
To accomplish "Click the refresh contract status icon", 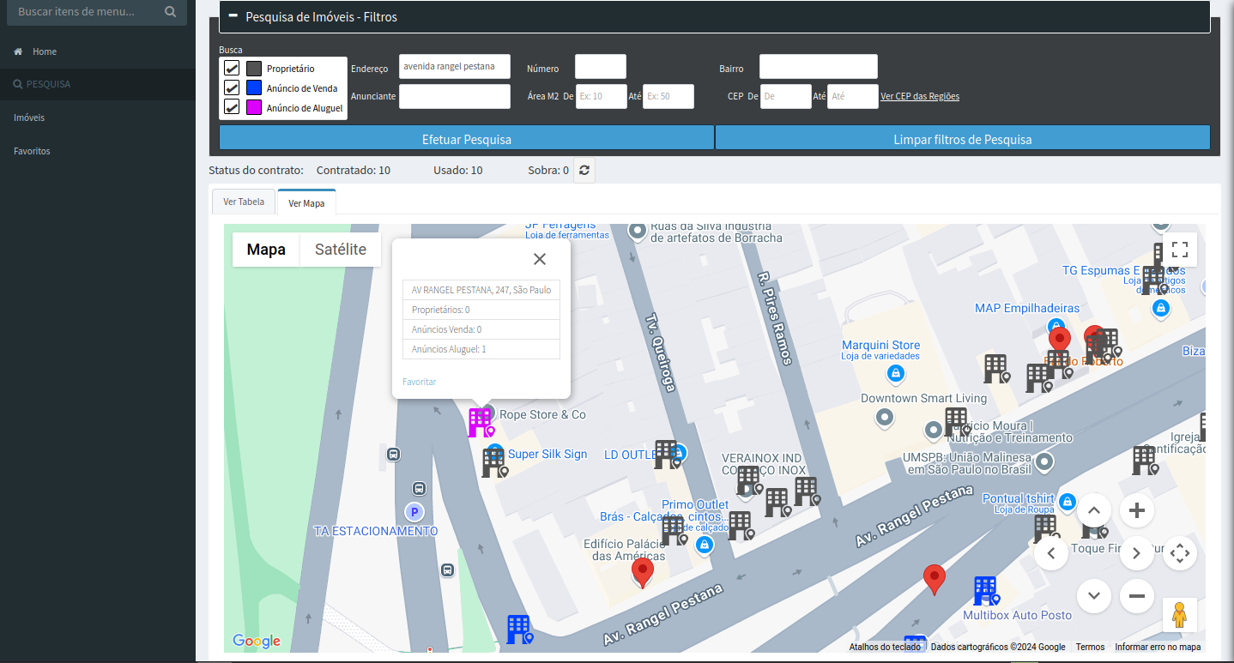I will click(x=584, y=170).
